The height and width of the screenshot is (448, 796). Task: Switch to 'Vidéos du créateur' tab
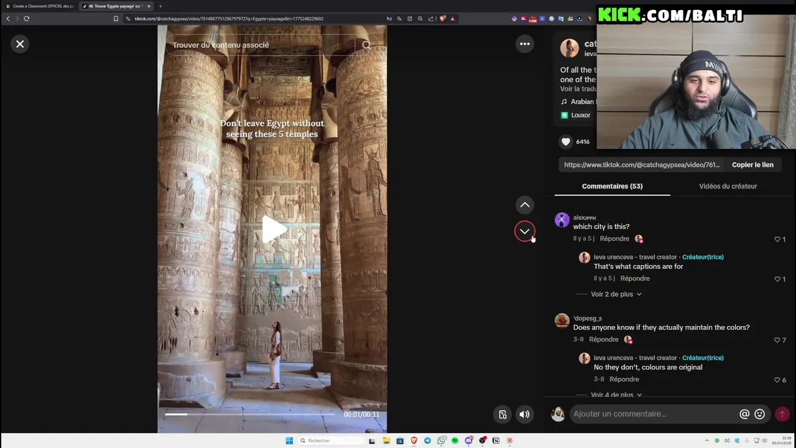pyautogui.click(x=728, y=186)
